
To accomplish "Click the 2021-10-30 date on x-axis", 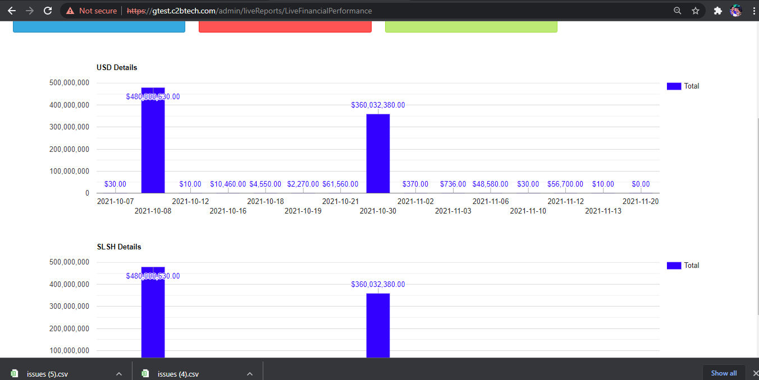I will pyautogui.click(x=378, y=211).
